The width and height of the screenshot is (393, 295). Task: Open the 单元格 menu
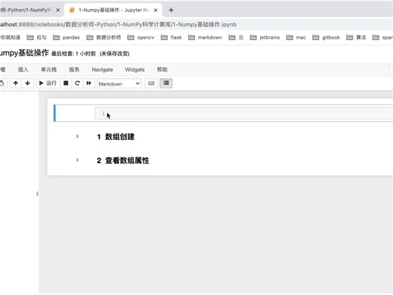click(49, 70)
